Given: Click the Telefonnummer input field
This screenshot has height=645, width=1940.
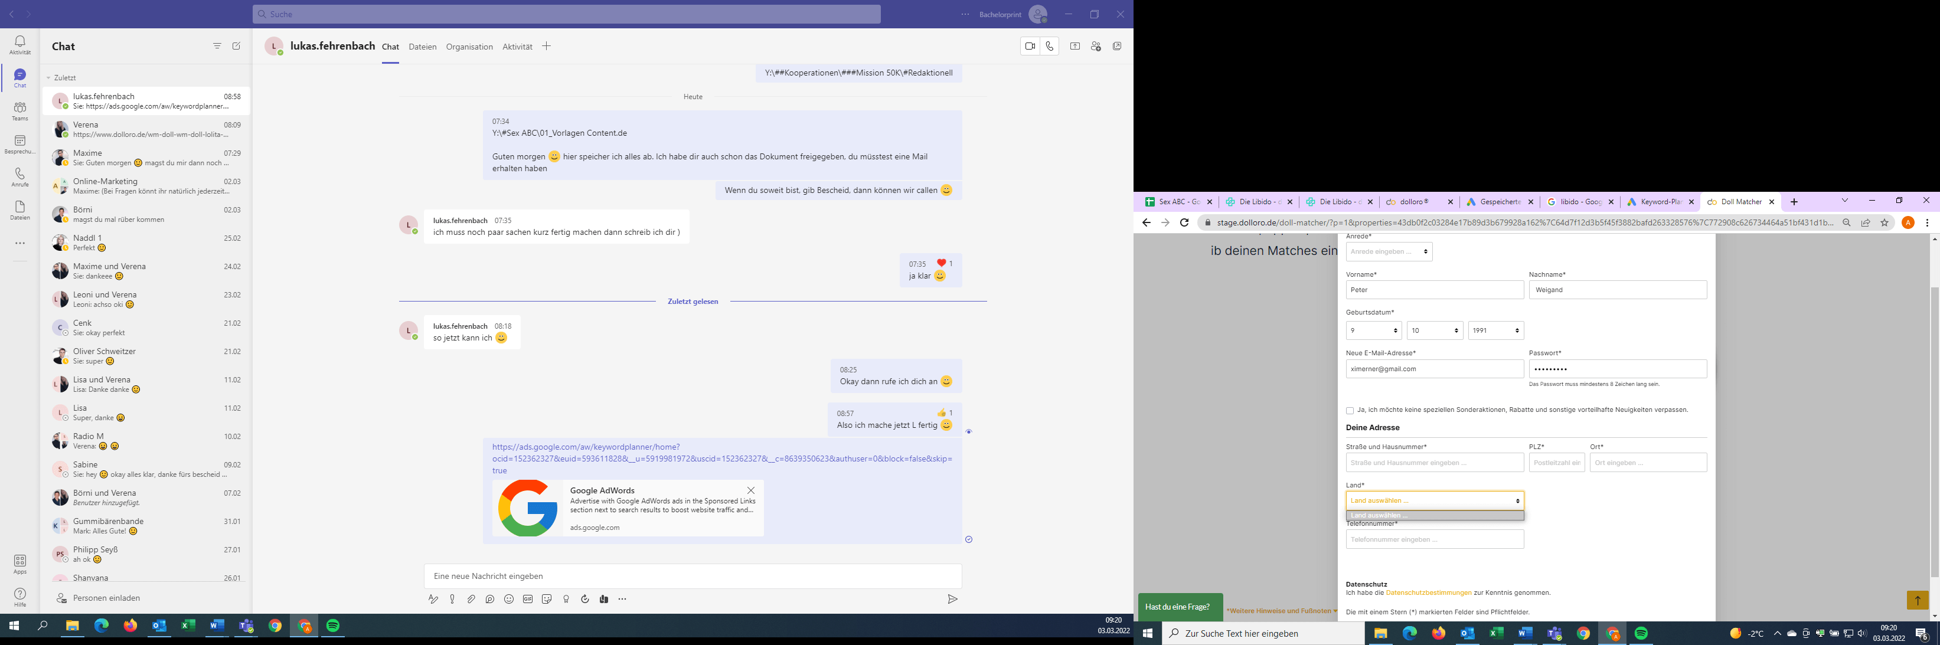Looking at the screenshot, I should 1435,539.
